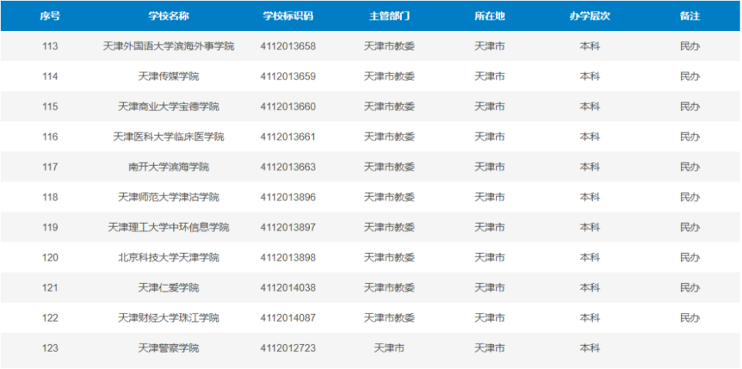Image resolution: width=742 pixels, height=369 pixels.
Task: Click 天津市教委 in row 122
Action: coord(389,319)
